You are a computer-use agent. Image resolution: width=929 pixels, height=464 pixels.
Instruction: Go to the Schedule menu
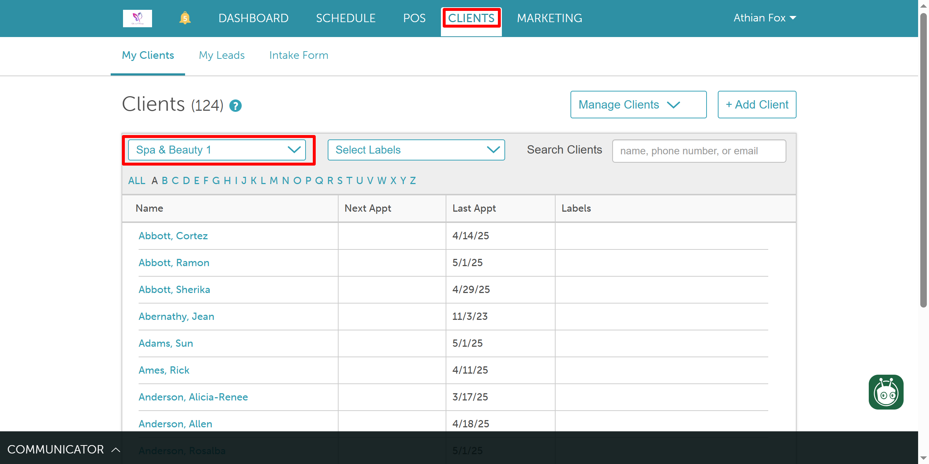click(x=345, y=18)
